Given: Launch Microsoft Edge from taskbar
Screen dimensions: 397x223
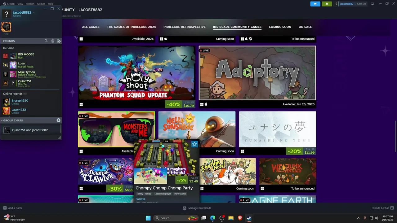Looking at the screenshot, I should tap(213, 218).
